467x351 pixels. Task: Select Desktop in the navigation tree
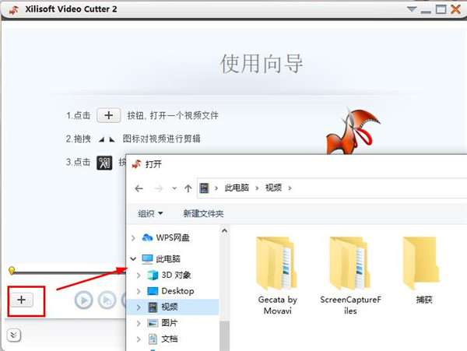coord(177,291)
